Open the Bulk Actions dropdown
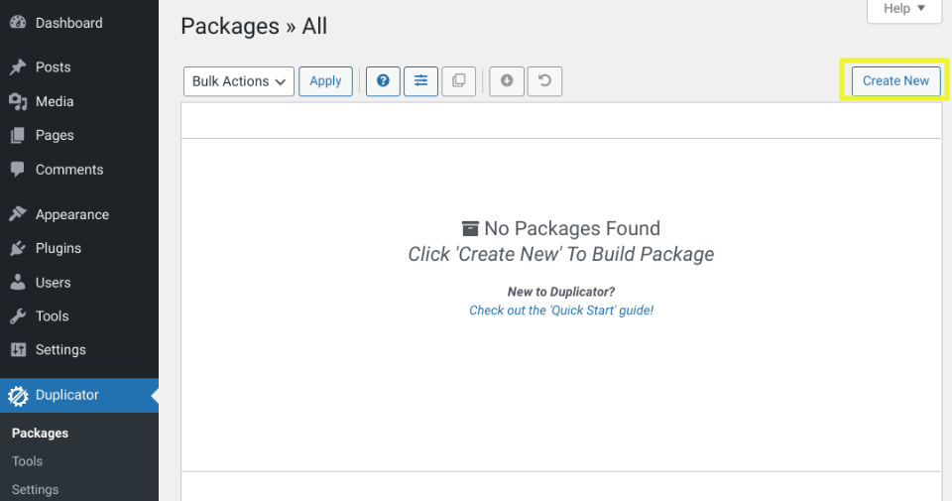 pyautogui.click(x=239, y=81)
